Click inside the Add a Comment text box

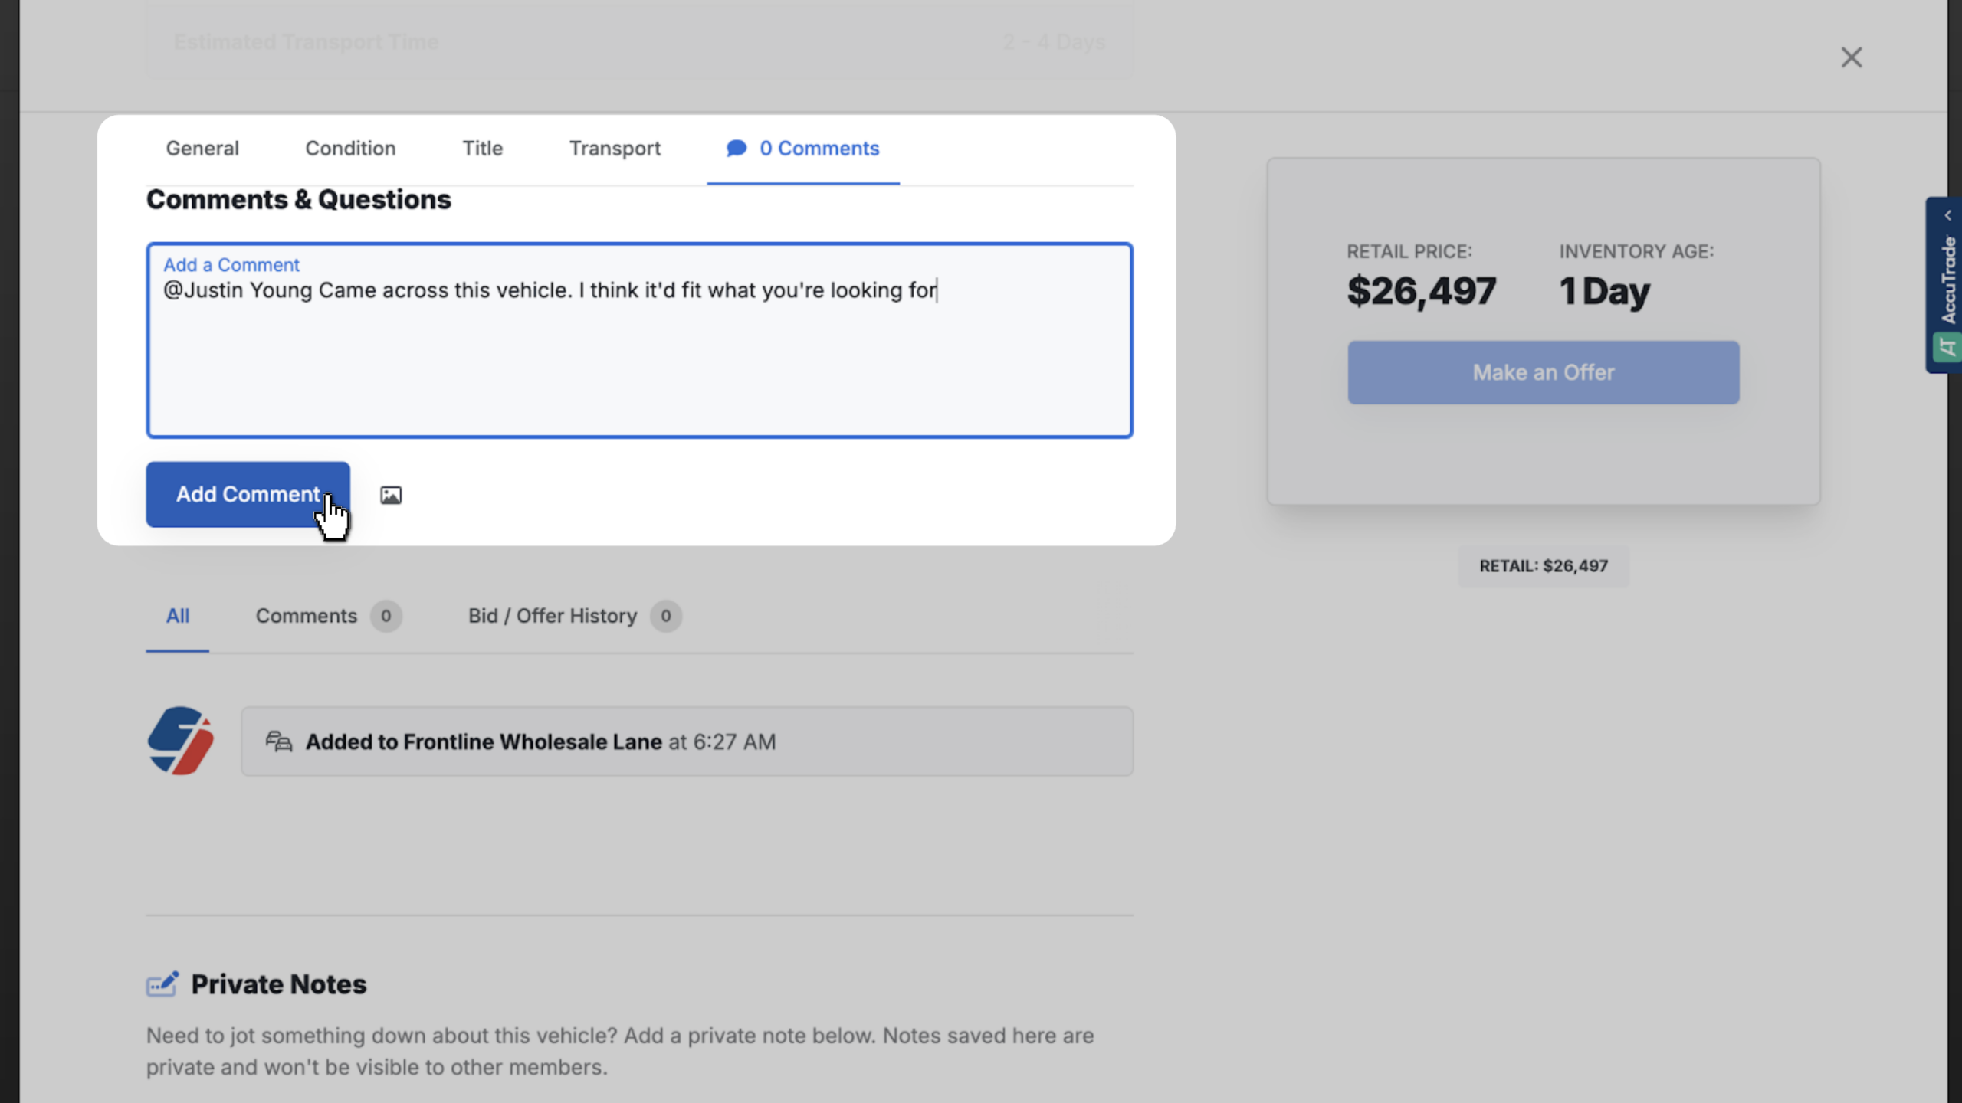[x=640, y=341]
